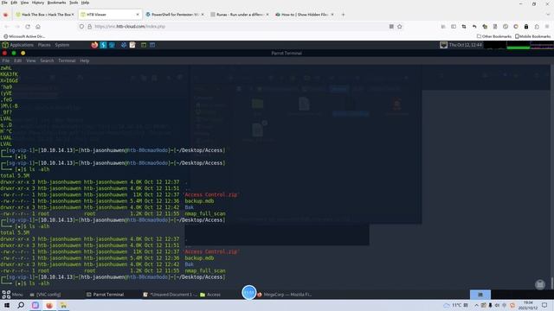
Task: List all tabs dropdown arrow in Firefox
Action: 548,15
